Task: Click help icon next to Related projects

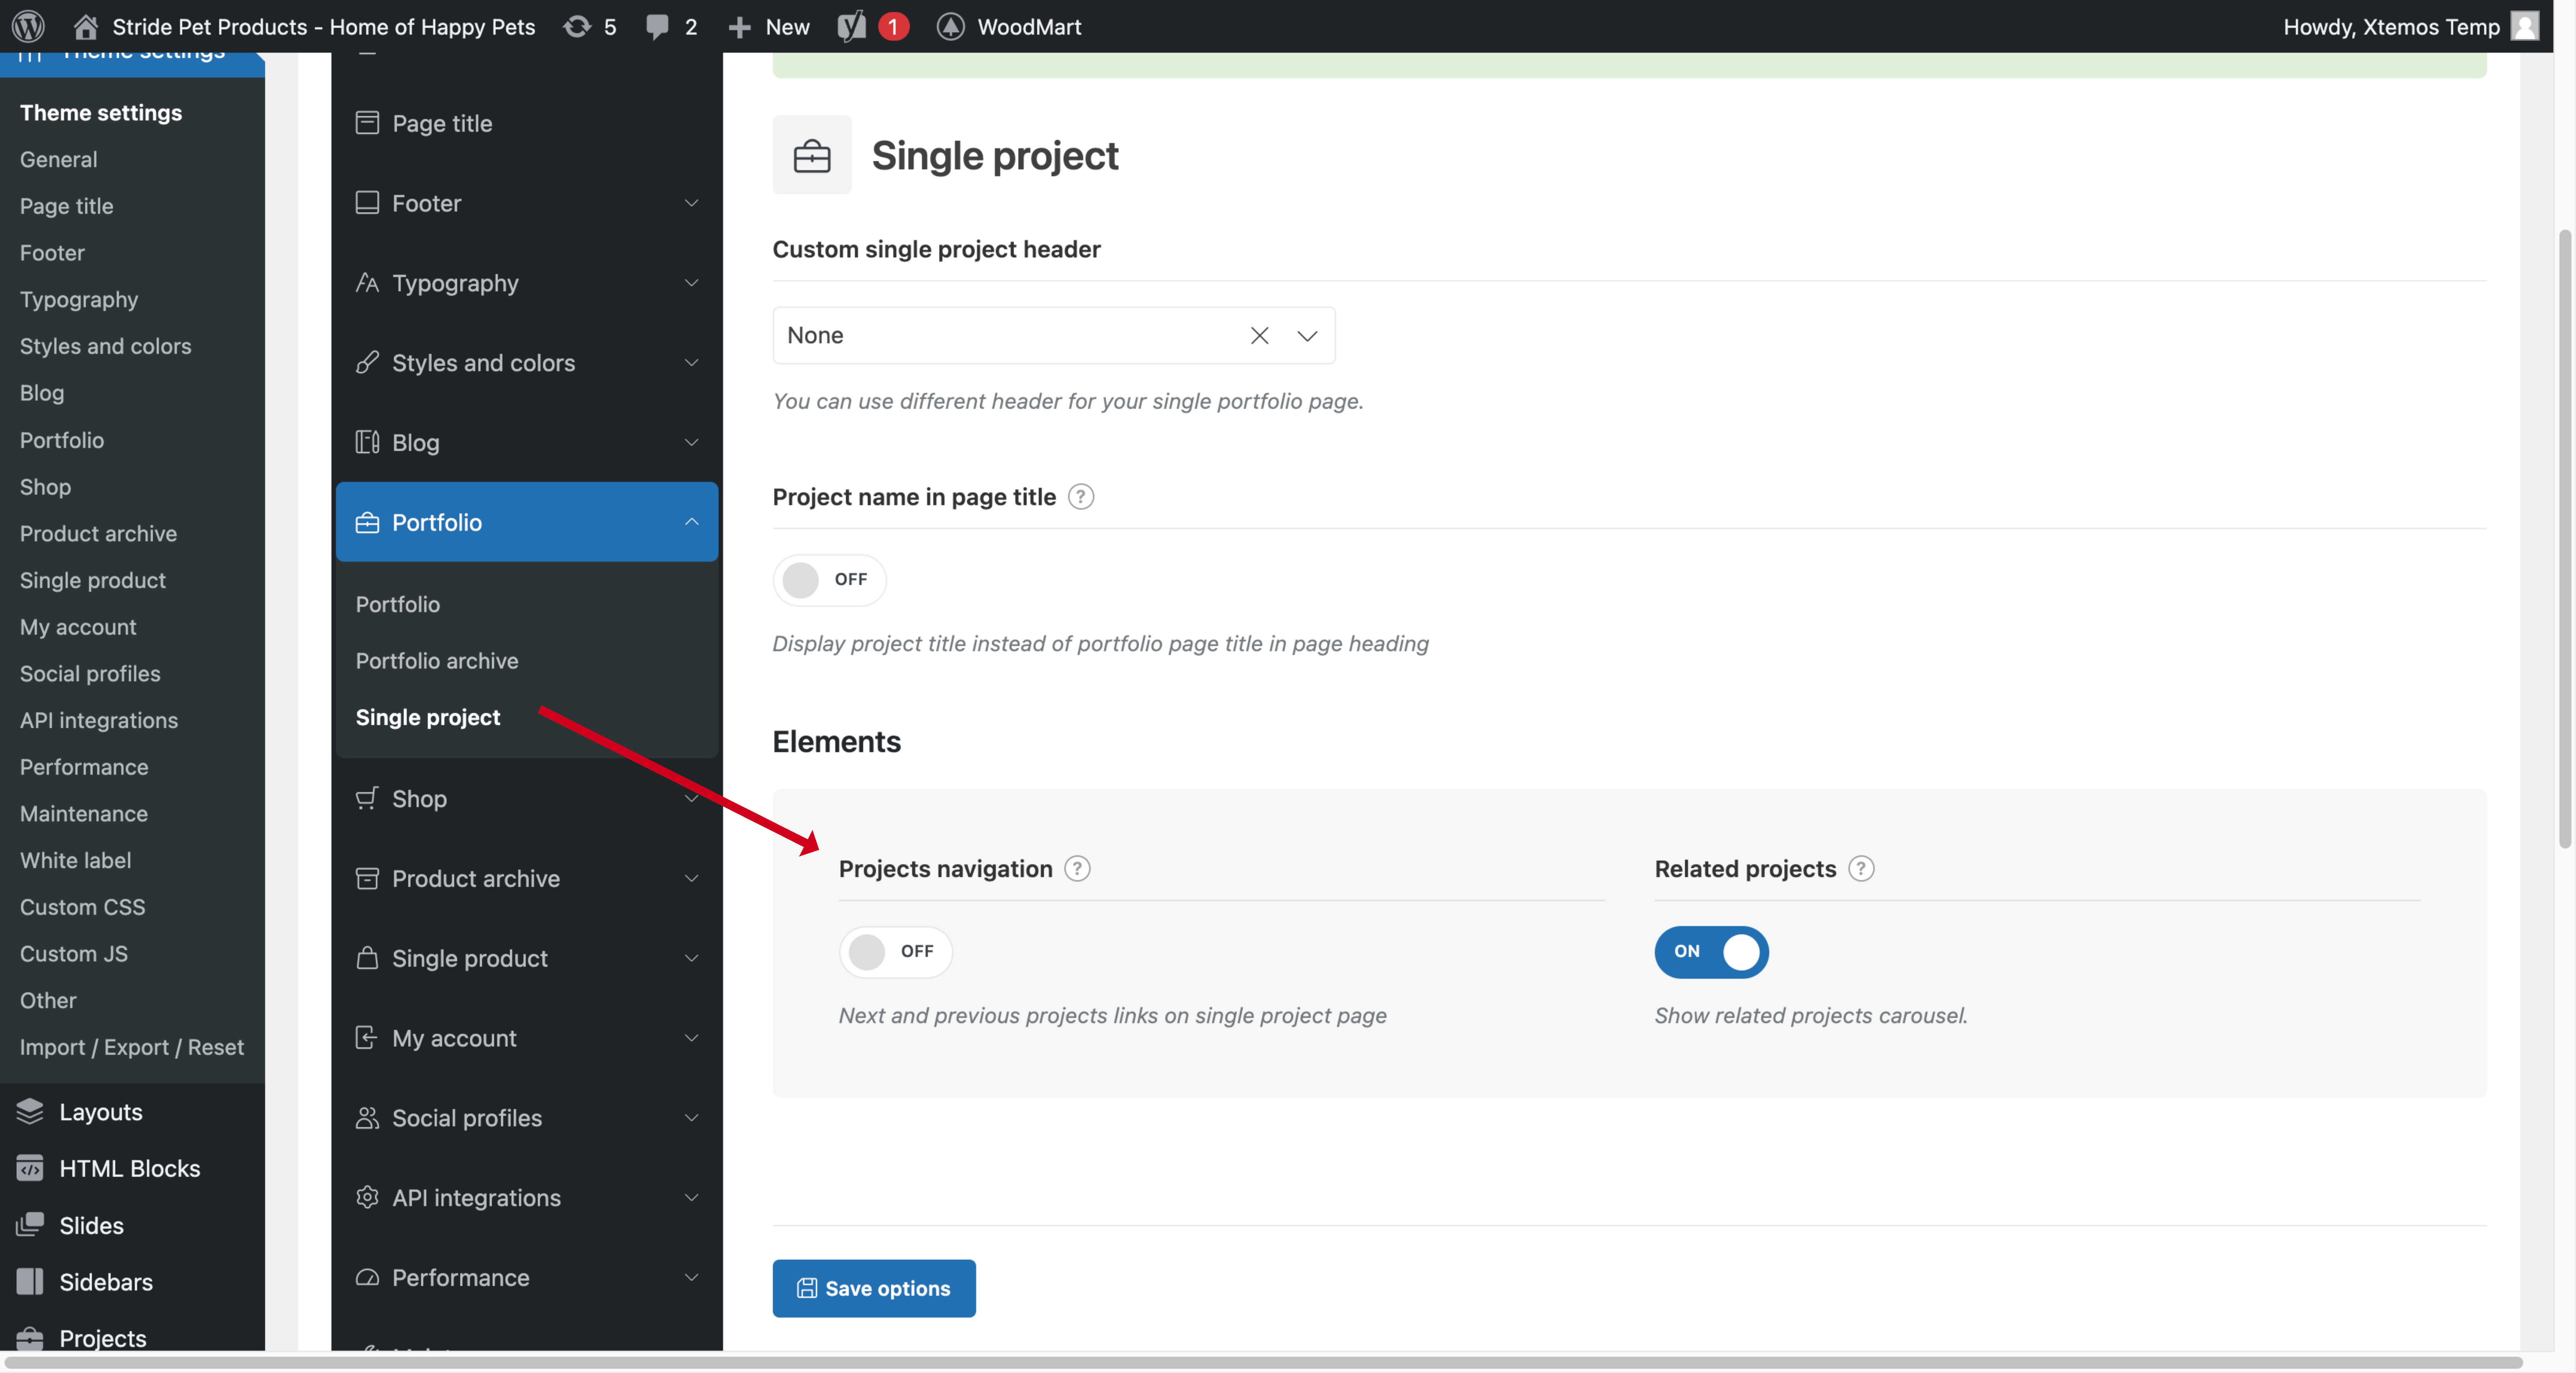Action: pos(1861,868)
